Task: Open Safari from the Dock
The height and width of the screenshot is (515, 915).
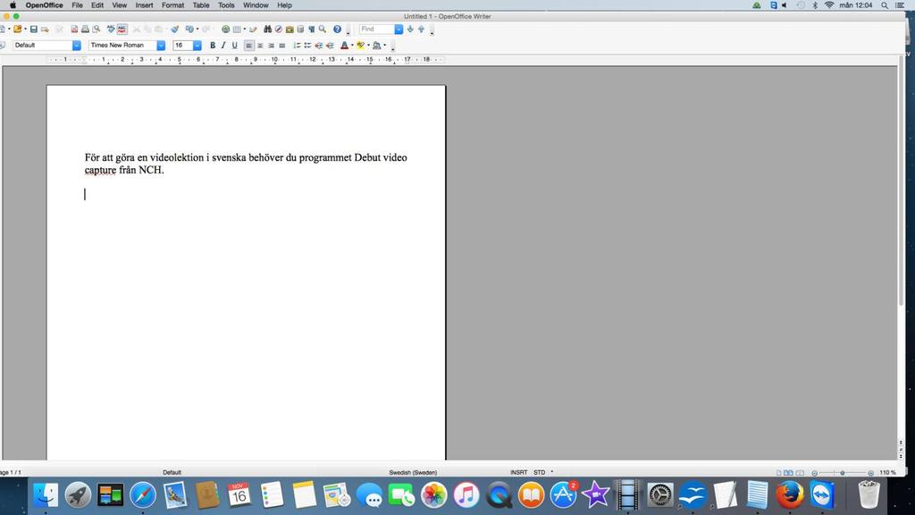Action: (x=143, y=495)
